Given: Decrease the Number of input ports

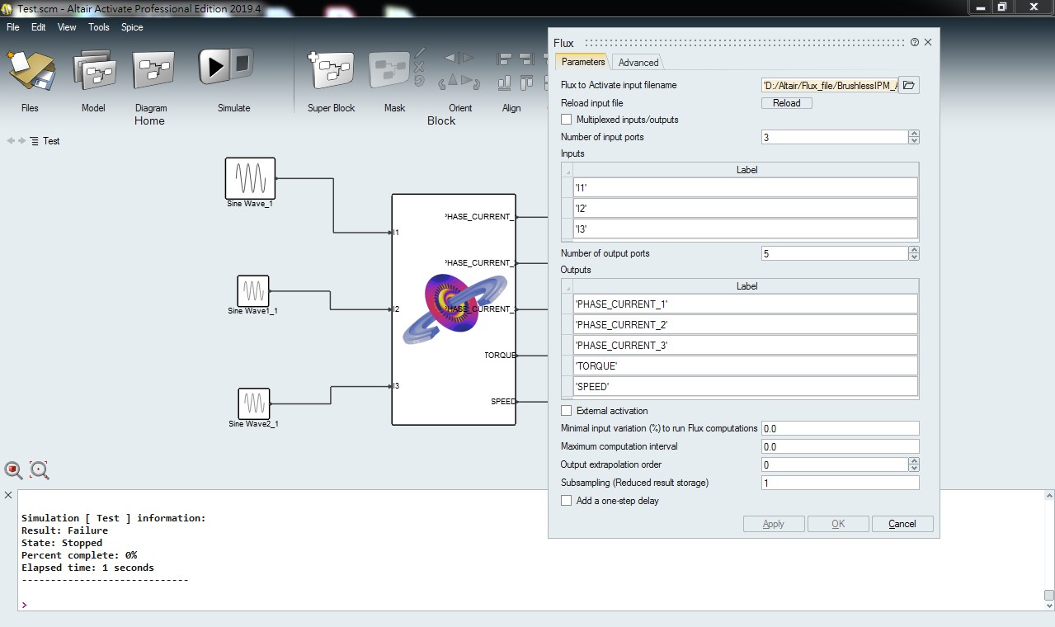Looking at the screenshot, I should click(x=914, y=141).
